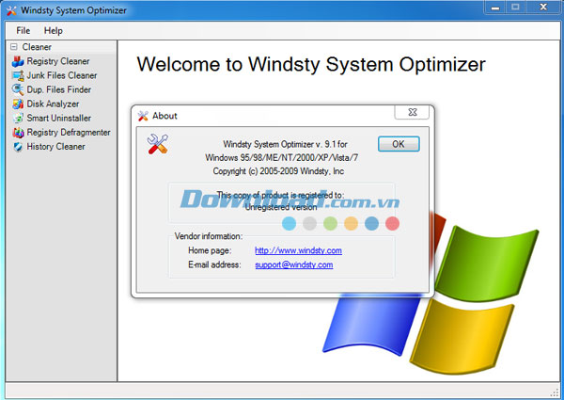
Task: Select Dup. Files Finder label
Action: click(x=58, y=89)
